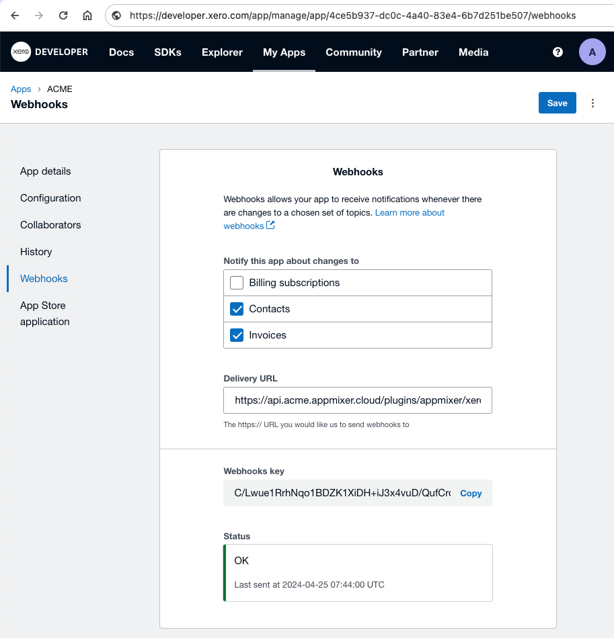
Task: Click the browser forward arrow
Action: pyautogui.click(x=39, y=15)
